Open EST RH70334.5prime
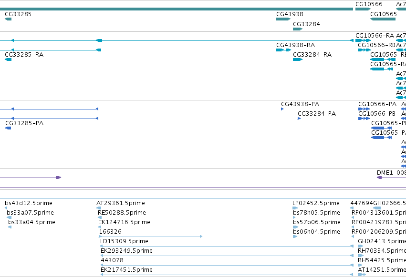This screenshot has width=406, height=277. tap(360, 256)
